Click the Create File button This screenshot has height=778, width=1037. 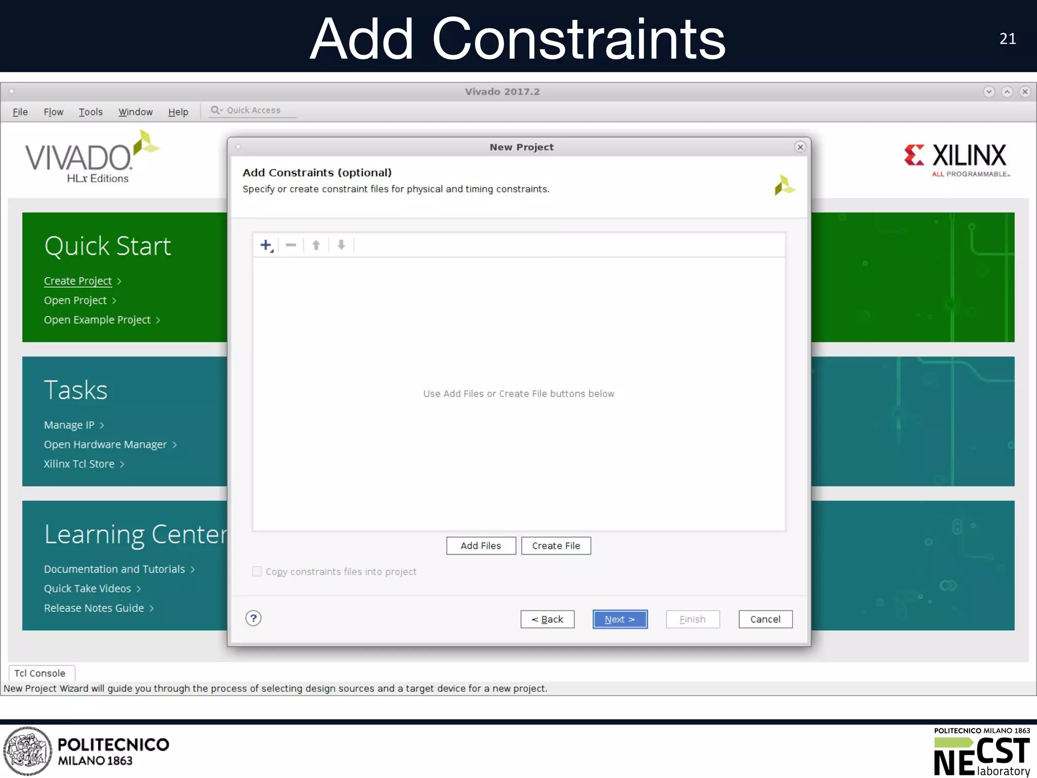(x=556, y=546)
